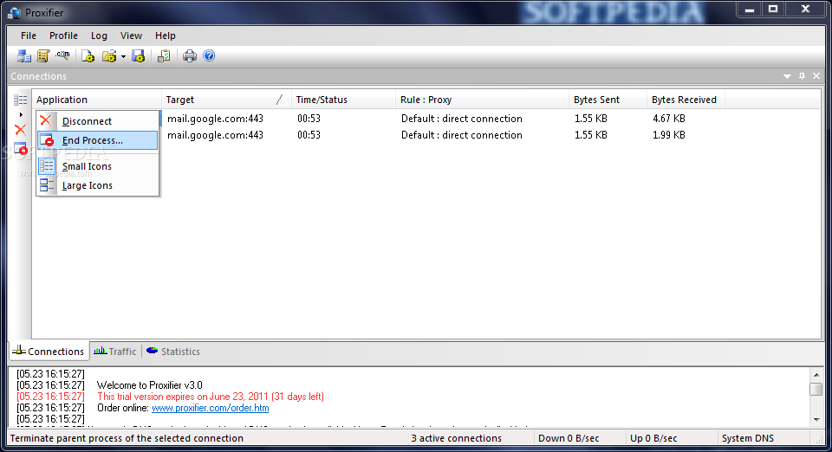Minimize the Proxifier window
Image resolution: width=832 pixels, height=452 pixels.
coord(749,9)
